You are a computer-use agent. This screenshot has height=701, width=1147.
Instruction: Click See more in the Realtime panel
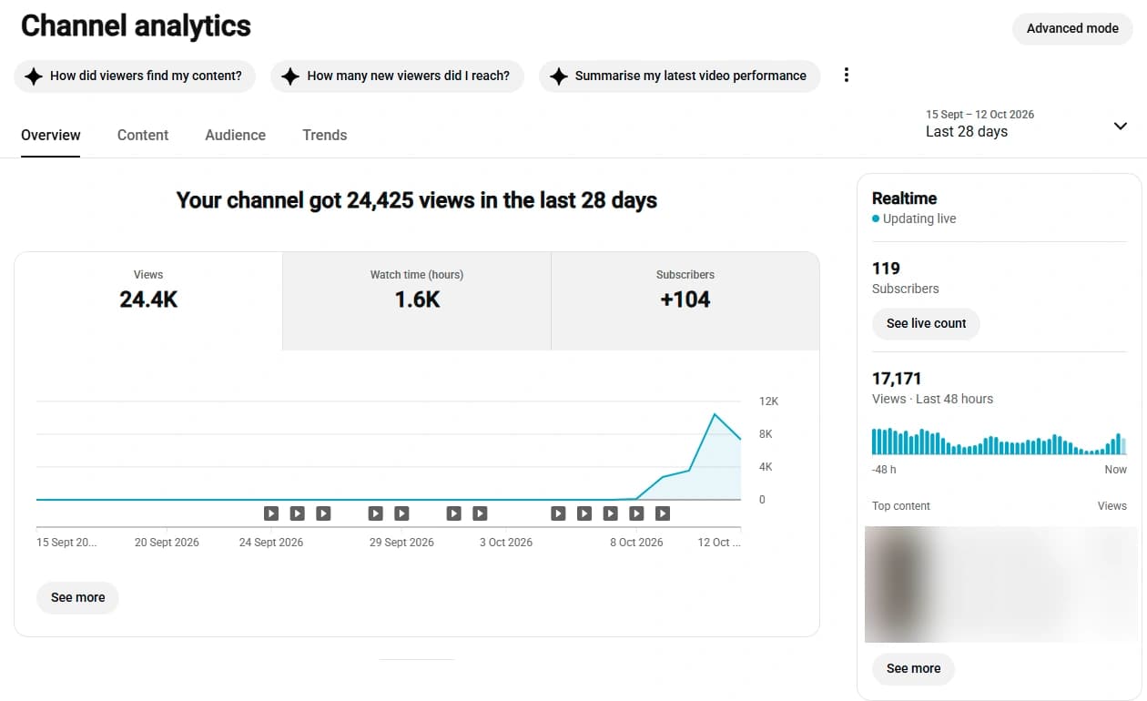pos(913,668)
